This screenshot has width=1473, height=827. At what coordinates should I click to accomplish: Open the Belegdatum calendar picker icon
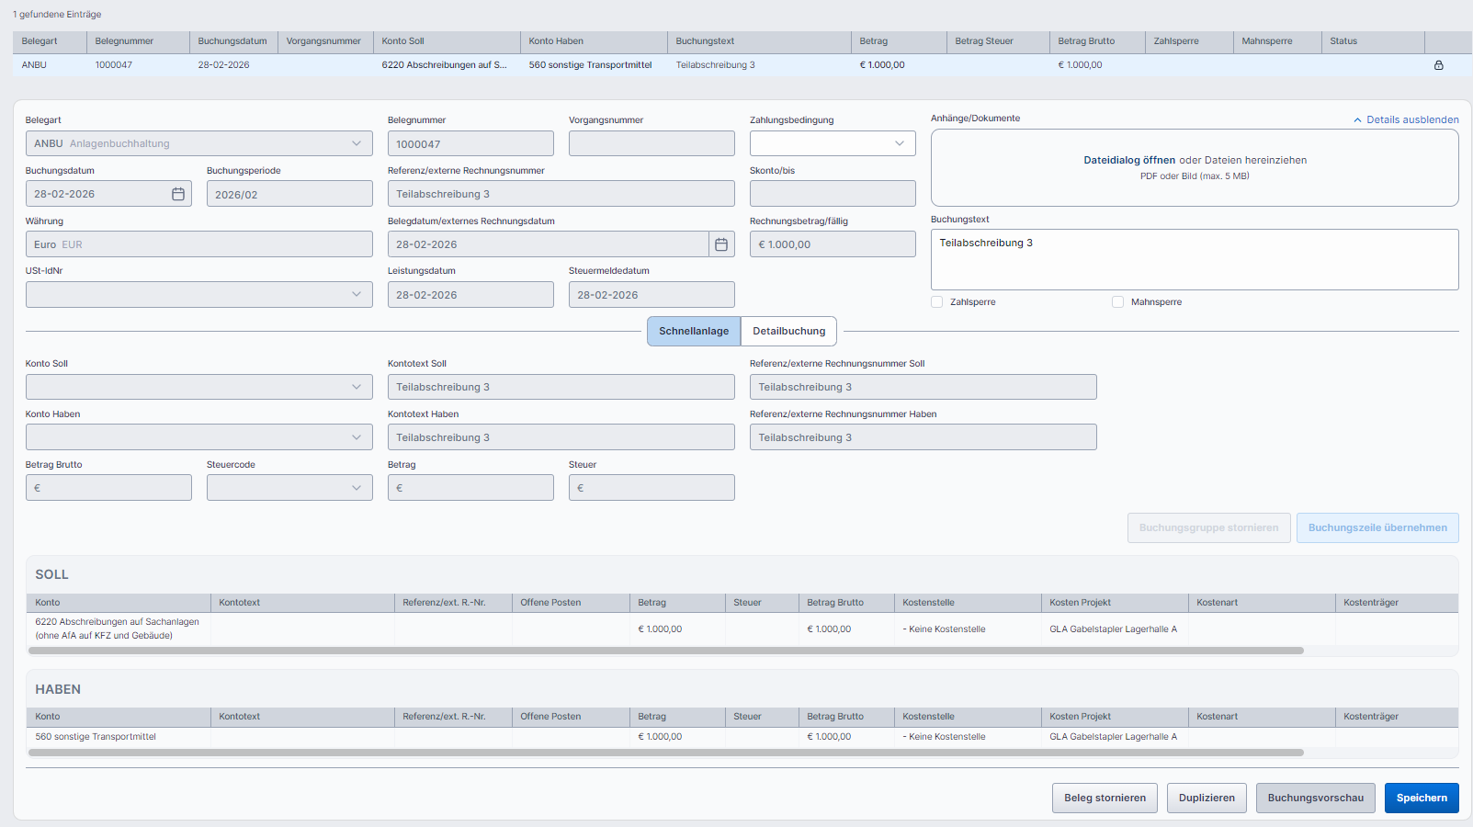pyautogui.click(x=721, y=244)
